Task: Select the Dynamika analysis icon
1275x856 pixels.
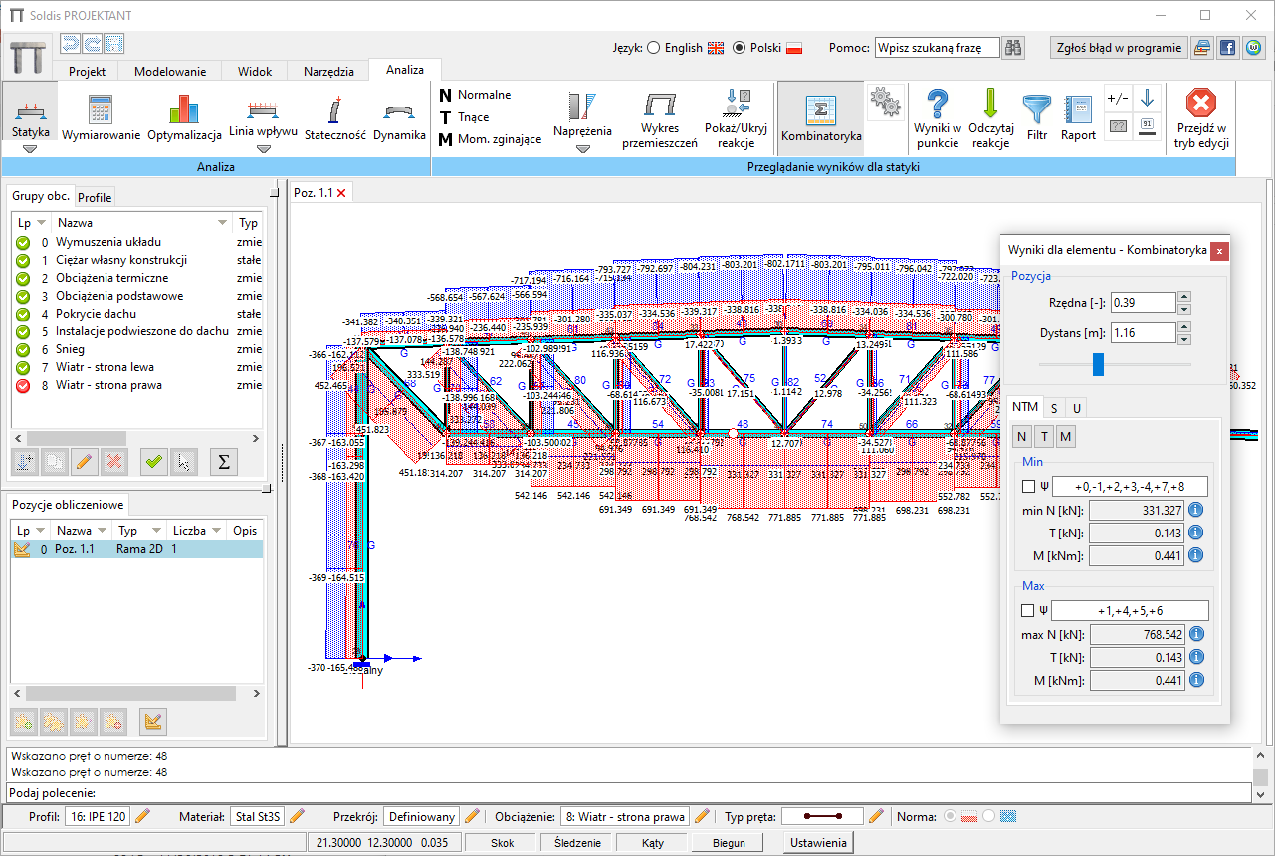Action: (x=399, y=109)
